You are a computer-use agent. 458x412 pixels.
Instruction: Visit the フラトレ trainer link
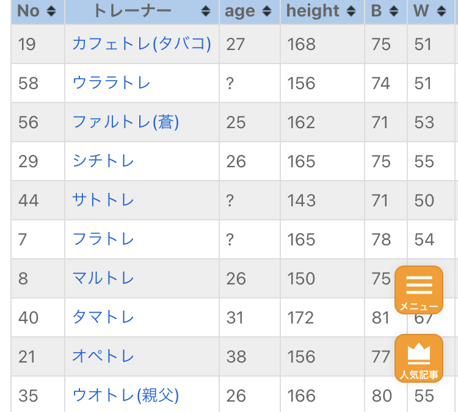tap(103, 239)
